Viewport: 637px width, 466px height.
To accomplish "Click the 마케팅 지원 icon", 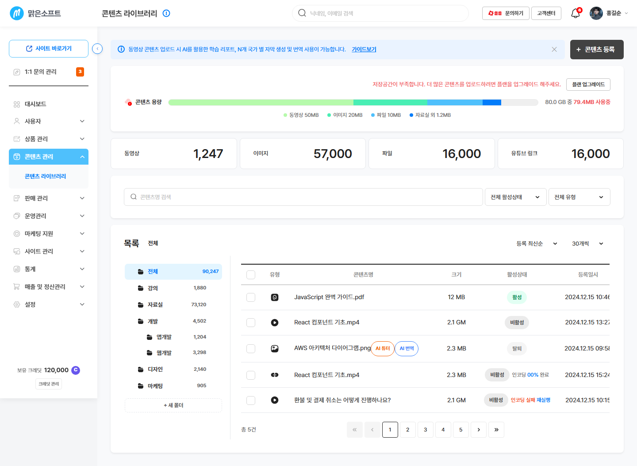I will point(17,234).
